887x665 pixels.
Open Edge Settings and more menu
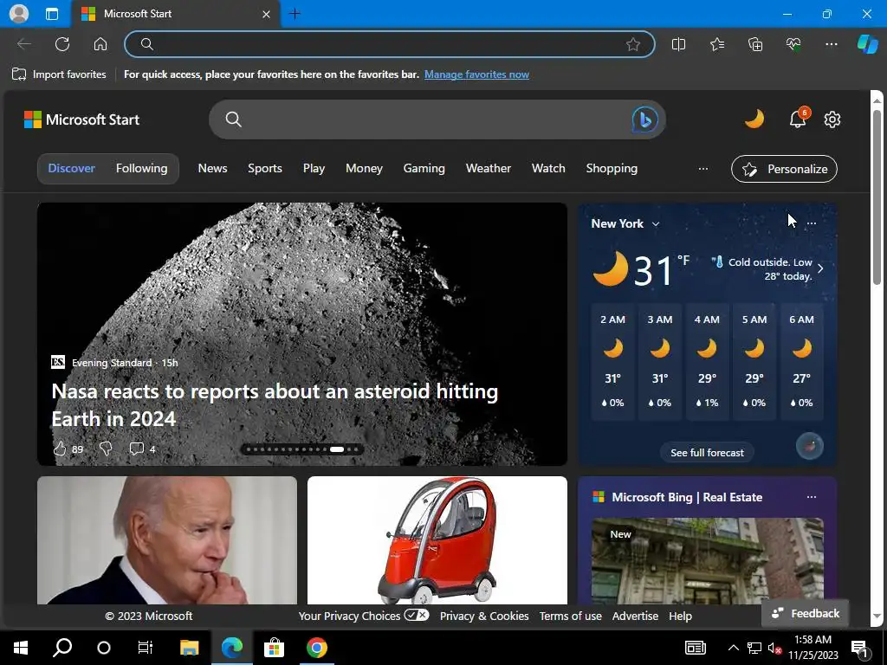[831, 44]
